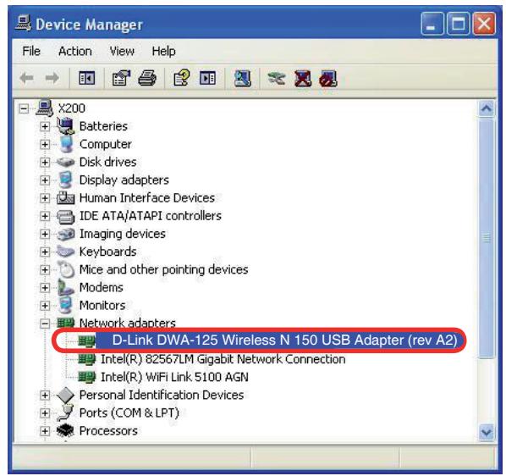Expand the Display adapters node

click(45, 180)
